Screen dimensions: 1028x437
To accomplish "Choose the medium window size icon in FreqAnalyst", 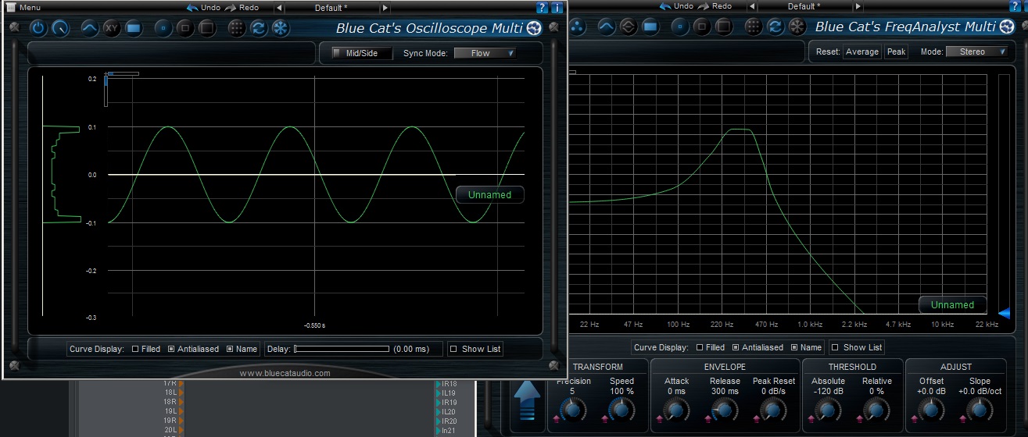I will tap(702, 27).
